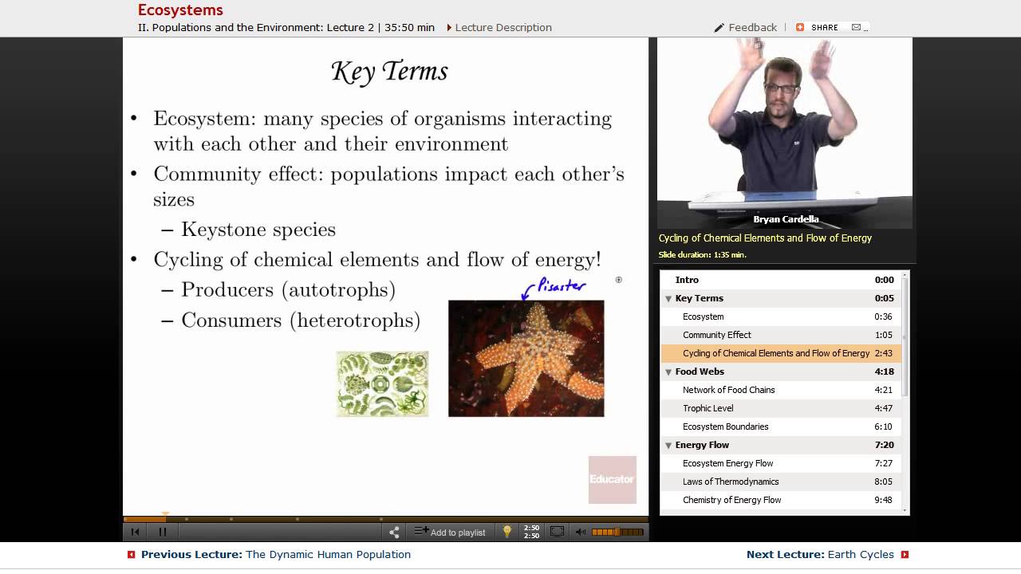
Task: Jump to the Intro chapter
Action: tap(781, 280)
